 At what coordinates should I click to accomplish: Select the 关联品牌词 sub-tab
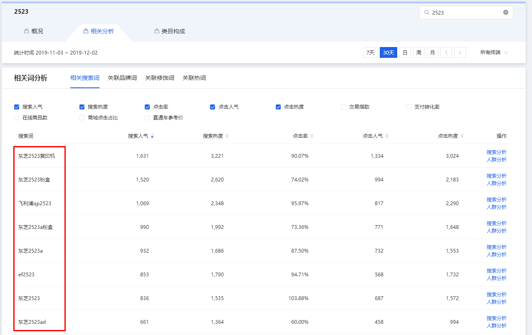point(122,78)
